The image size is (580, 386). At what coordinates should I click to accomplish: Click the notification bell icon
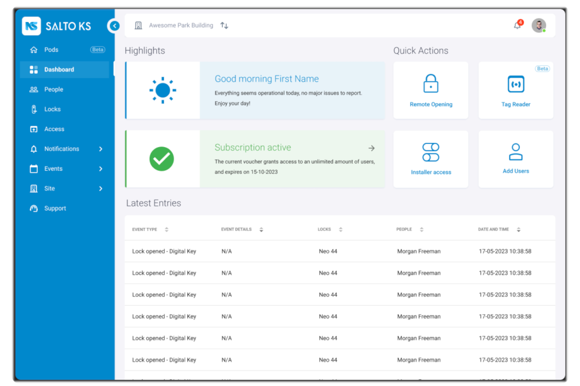click(x=517, y=26)
